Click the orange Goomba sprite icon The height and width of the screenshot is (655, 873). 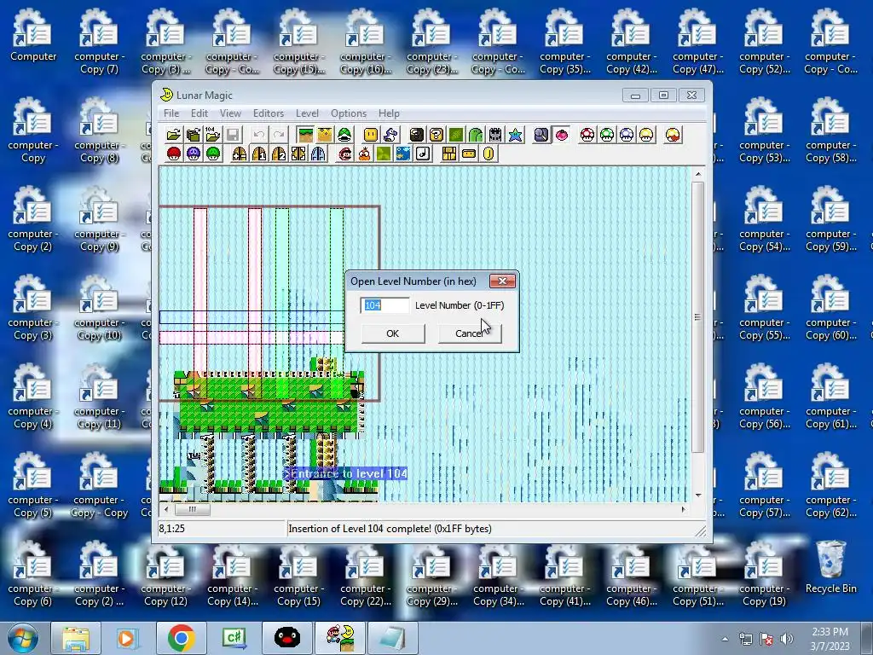click(x=364, y=154)
